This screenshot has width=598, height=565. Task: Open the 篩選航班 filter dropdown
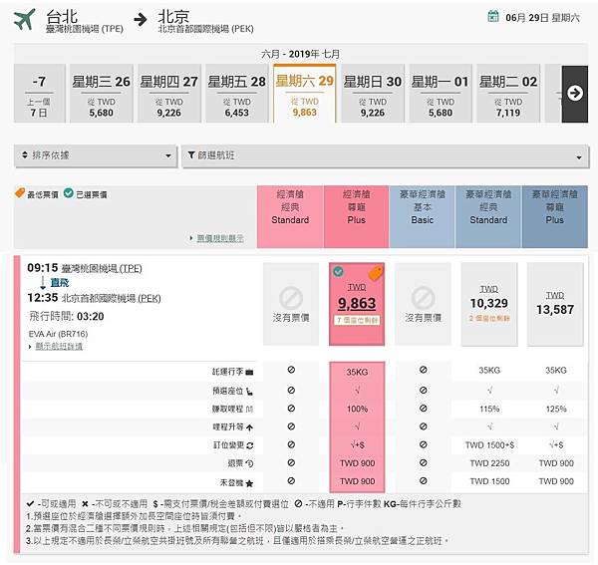tap(386, 155)
